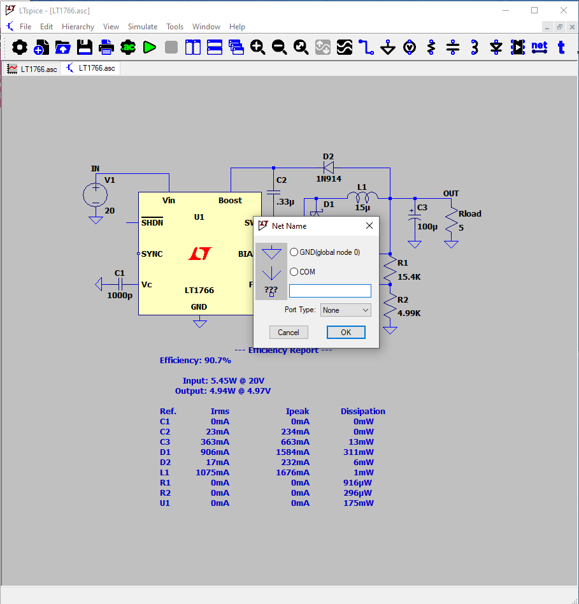This screenshot has height=604, width=579.
Task: Select the Draw Wire tool
Action: tap(366, 47)
